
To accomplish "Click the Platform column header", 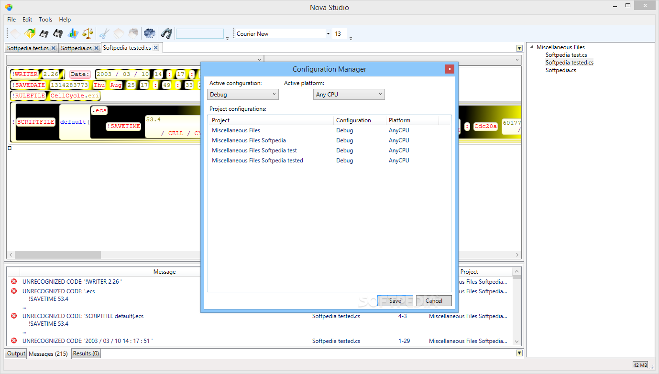I will pos(412,120).
